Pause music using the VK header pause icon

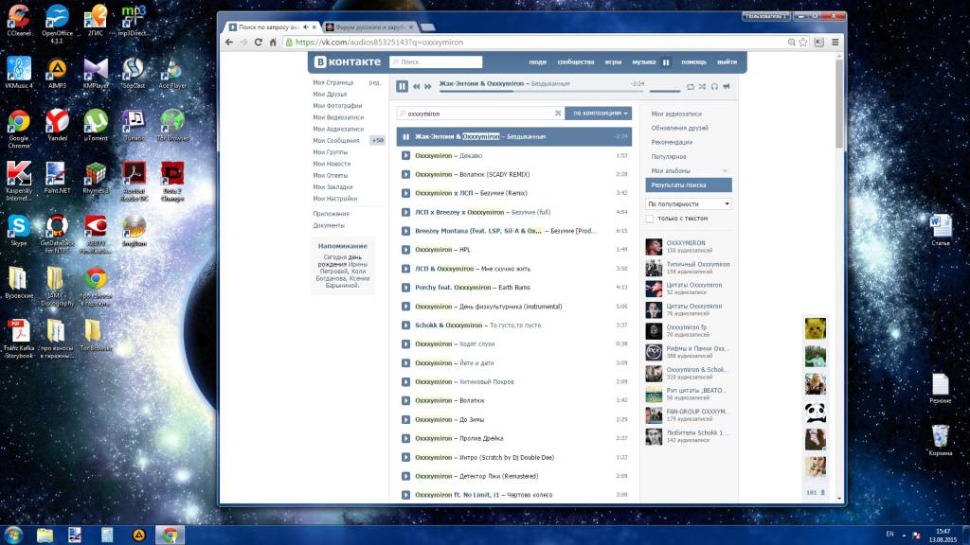pyautogui.click(x=666, y=62)
